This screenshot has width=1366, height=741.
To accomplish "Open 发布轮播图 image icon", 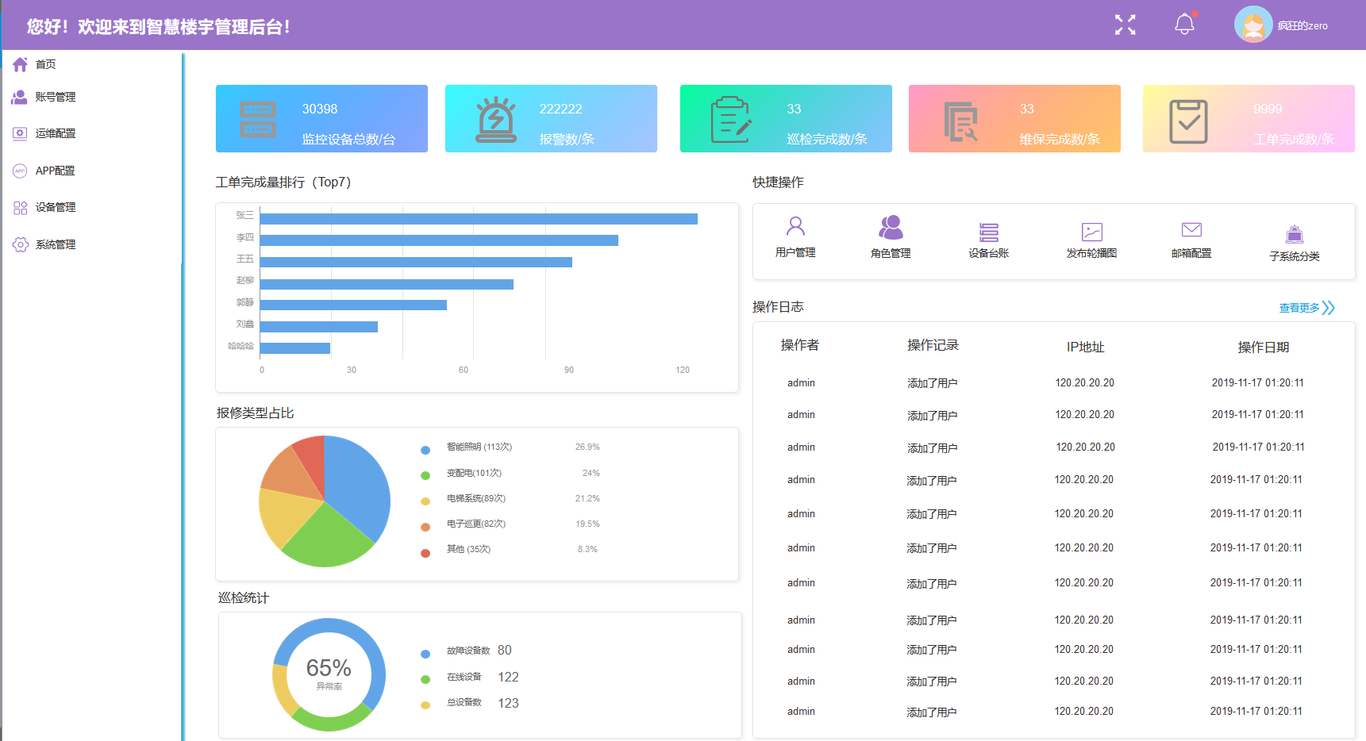I will [1092, 232].
